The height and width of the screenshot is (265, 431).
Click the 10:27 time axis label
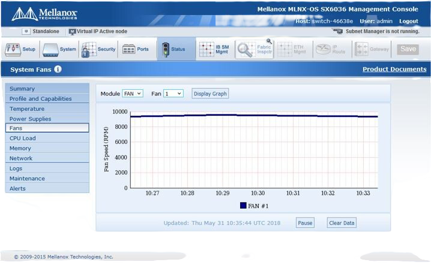[152, 193]
